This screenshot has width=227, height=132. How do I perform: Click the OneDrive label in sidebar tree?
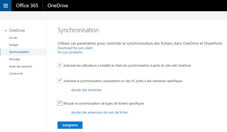click(17, 30)
